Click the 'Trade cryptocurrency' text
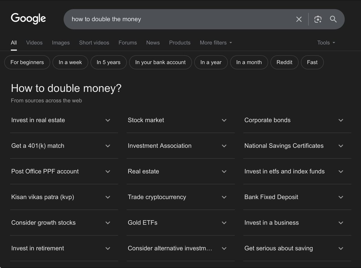361x268 pixels. (157, 197)
